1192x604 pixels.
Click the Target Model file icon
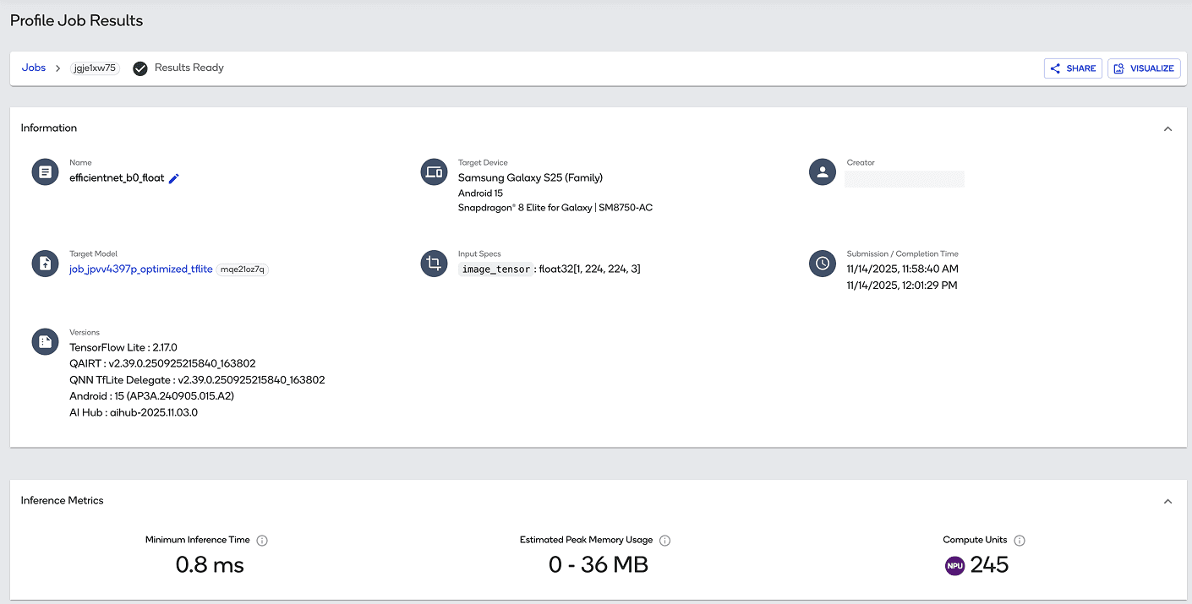click(x=45, y=263)
